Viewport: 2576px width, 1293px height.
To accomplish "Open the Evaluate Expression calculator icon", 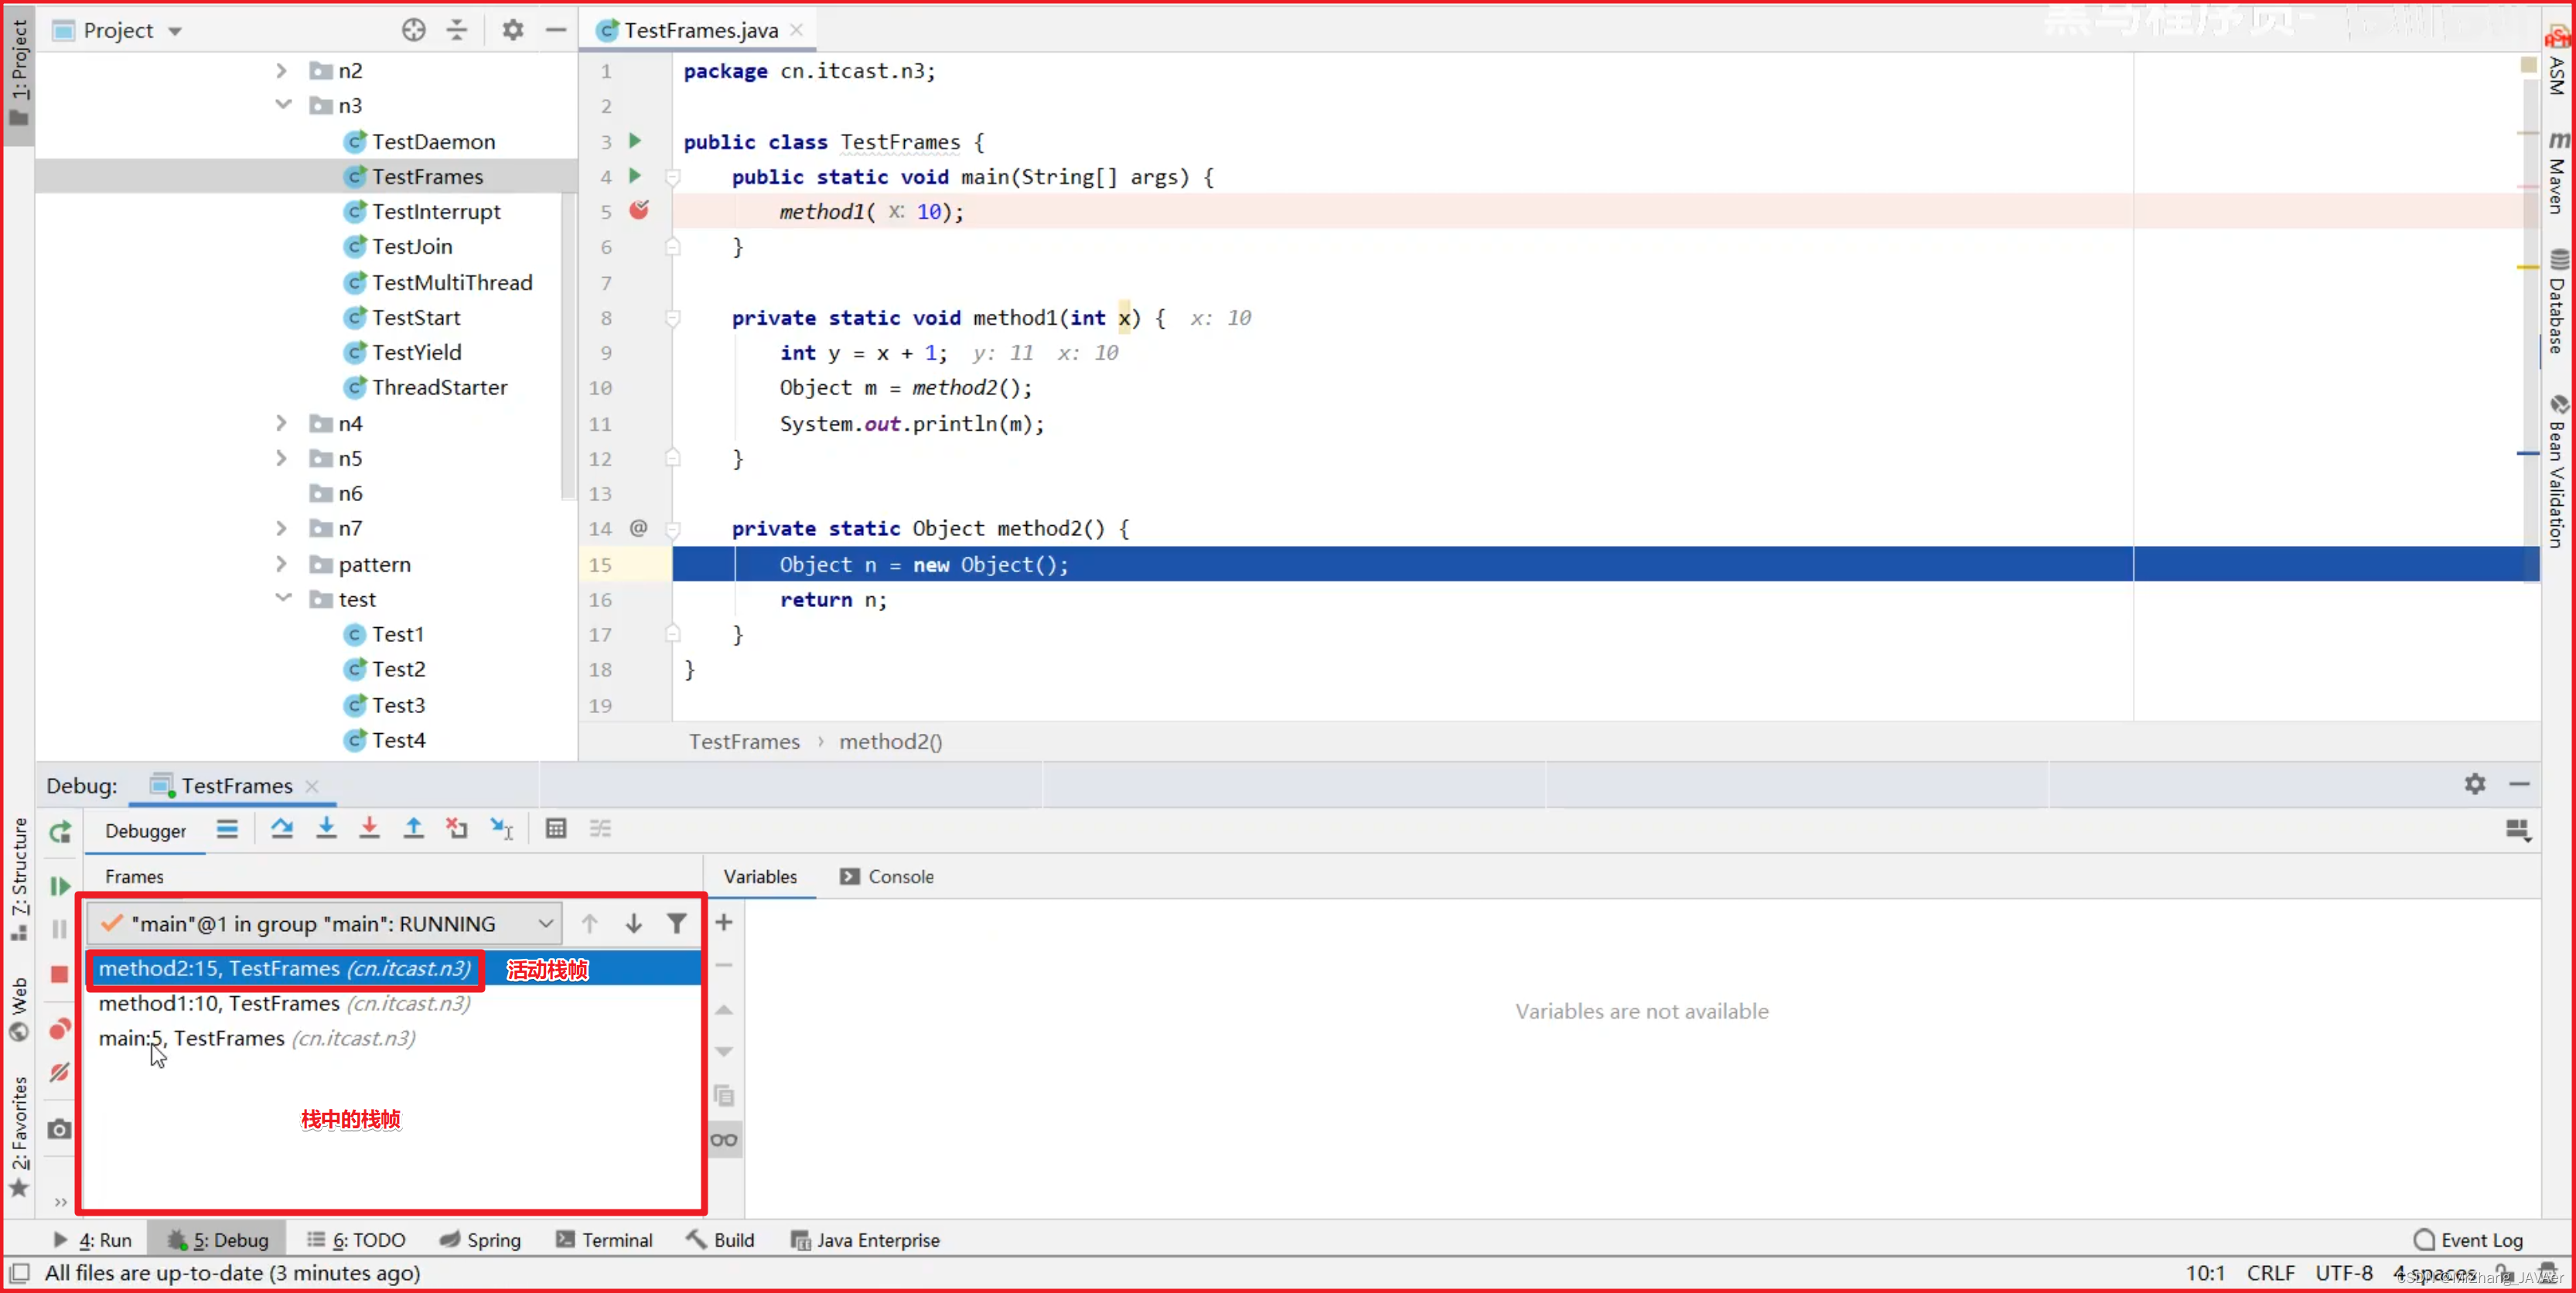I will pos(556,828).
